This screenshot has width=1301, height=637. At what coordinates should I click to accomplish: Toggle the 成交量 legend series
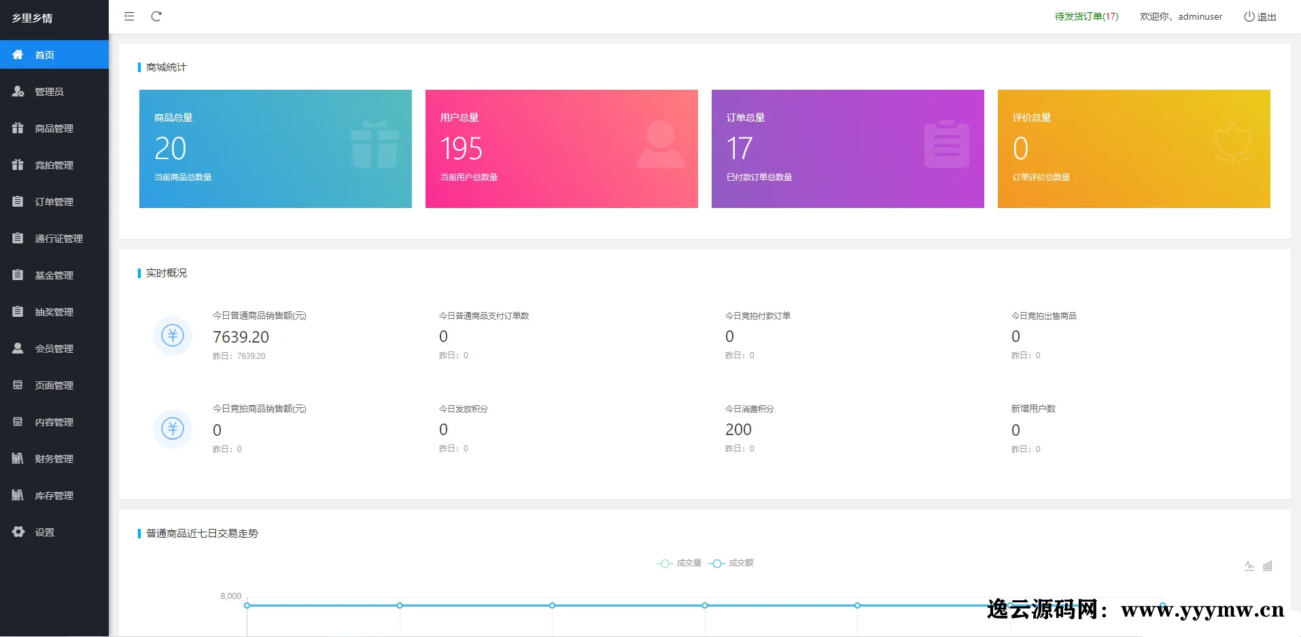[x=679, y=563]
